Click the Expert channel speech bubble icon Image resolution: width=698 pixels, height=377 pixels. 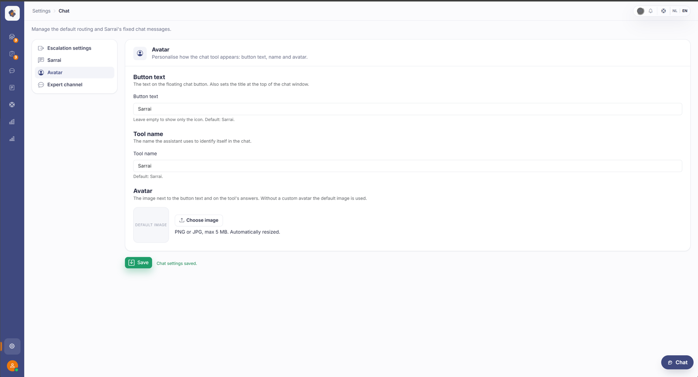[41, 84]
